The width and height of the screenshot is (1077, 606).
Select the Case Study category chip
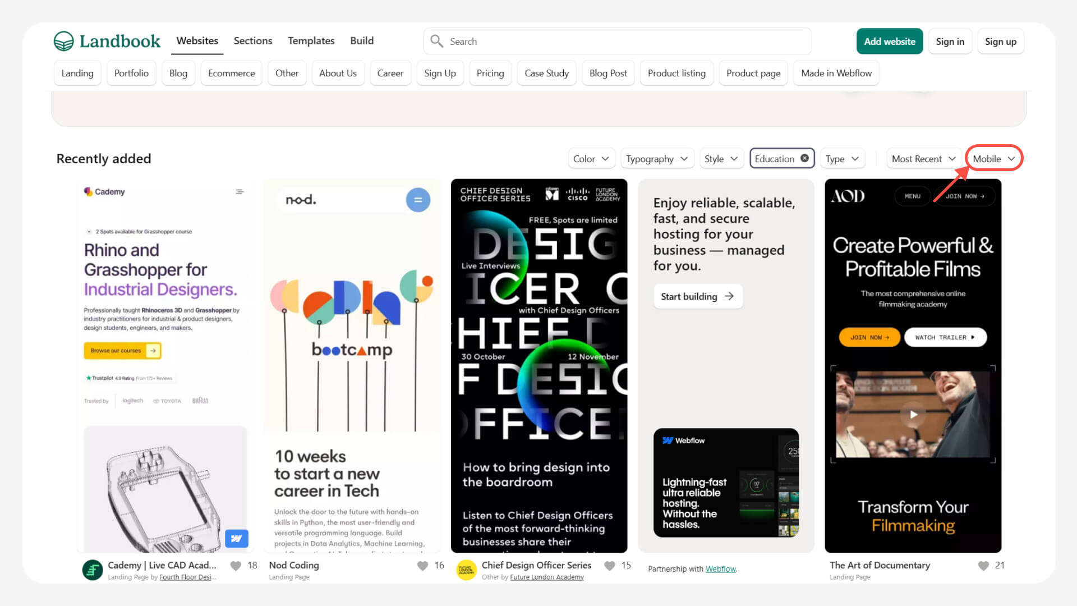[546, 73]
